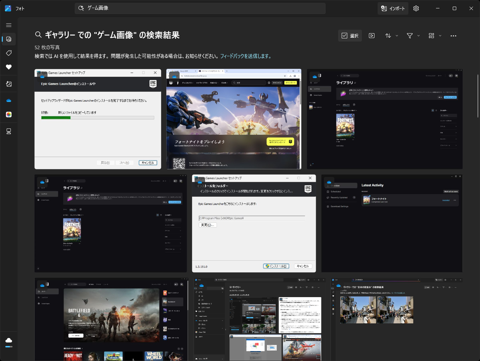
Task: Start a slideshow with the play icon
Action: (372, 35)
